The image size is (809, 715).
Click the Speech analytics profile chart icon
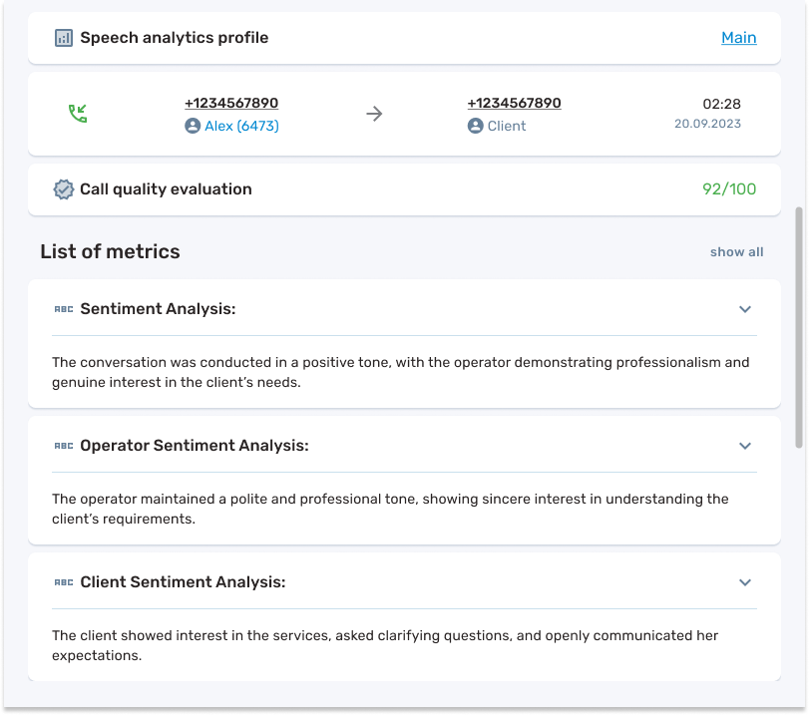click(x=64, y=38)
